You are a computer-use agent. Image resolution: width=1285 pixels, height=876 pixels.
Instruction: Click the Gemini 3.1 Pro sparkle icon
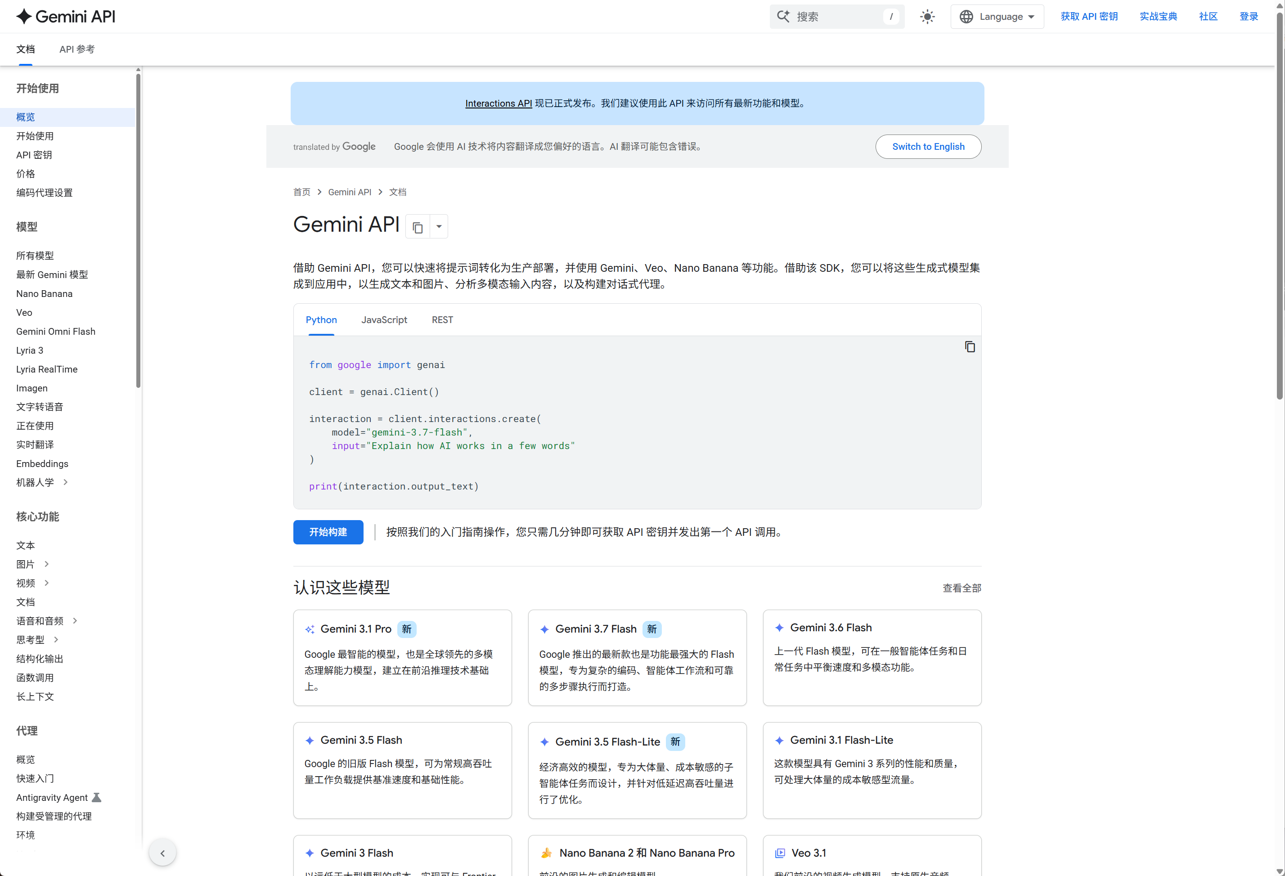click(x=310, y=629)
